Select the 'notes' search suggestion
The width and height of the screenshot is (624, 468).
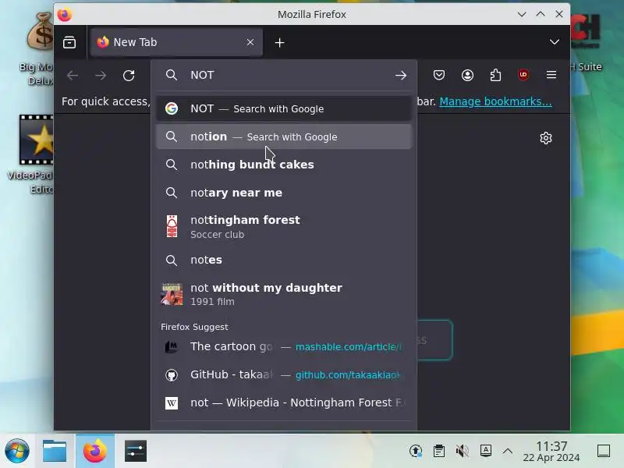point(284,260)
